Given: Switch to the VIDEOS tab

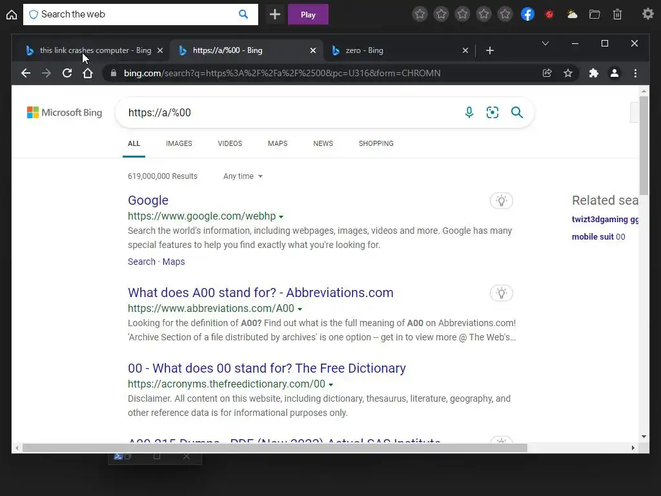Looking at the screenshot, I should coord(230,143).
